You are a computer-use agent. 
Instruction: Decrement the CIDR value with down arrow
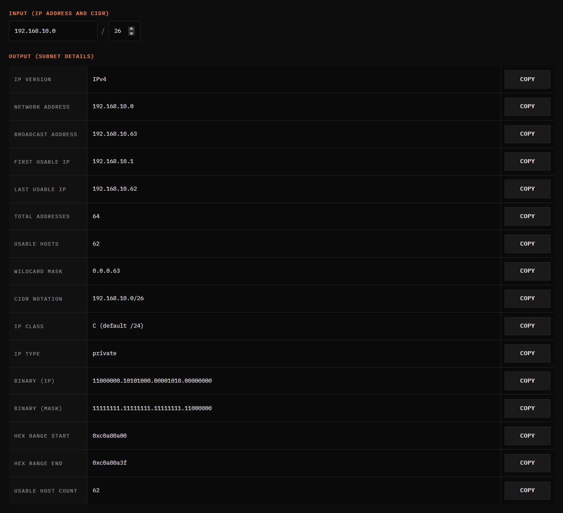pos(131,33)
